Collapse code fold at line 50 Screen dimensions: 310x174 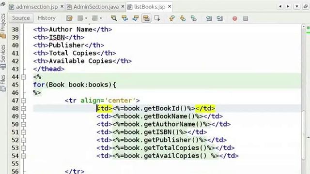point(24,124)
